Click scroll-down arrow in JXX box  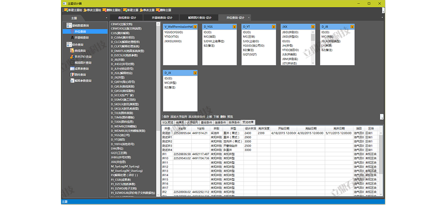tap(313, 63)
